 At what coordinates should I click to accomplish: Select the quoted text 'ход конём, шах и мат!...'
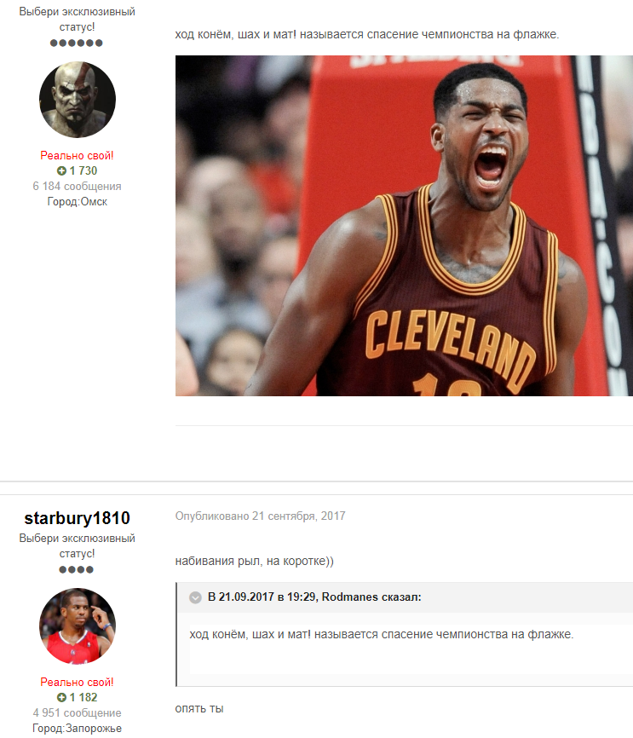(x=382, y=634)
